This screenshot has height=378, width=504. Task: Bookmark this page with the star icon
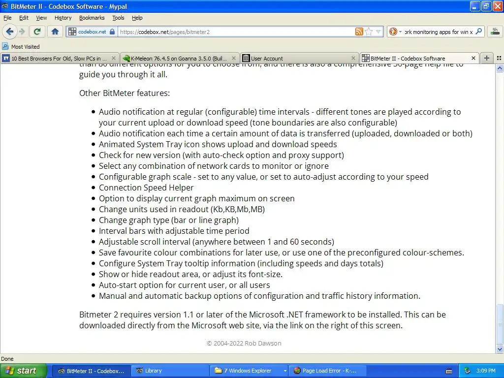tap(369, 31)
